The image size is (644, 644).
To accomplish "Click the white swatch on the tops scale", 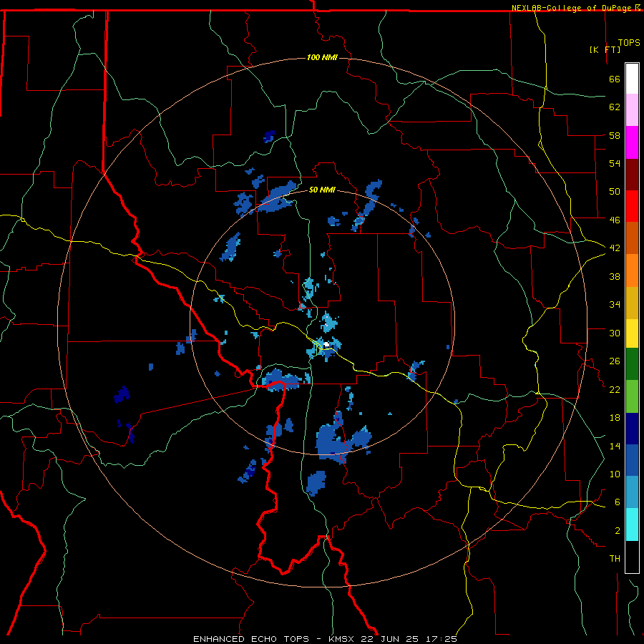I will (632, 79).
